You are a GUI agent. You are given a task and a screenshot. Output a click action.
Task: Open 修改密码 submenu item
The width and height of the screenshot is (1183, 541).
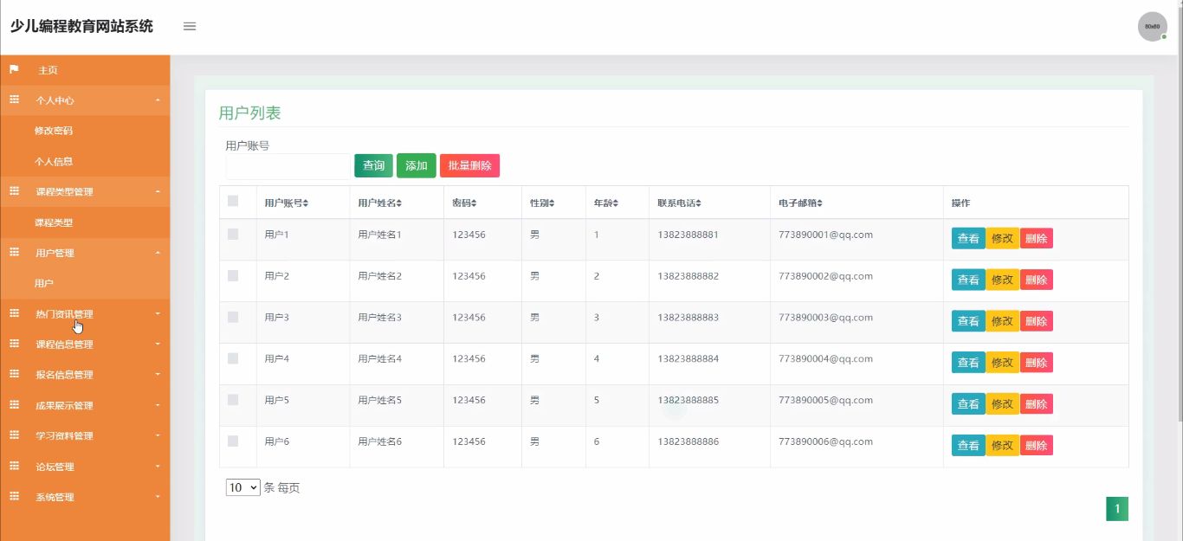coord(54,131)
